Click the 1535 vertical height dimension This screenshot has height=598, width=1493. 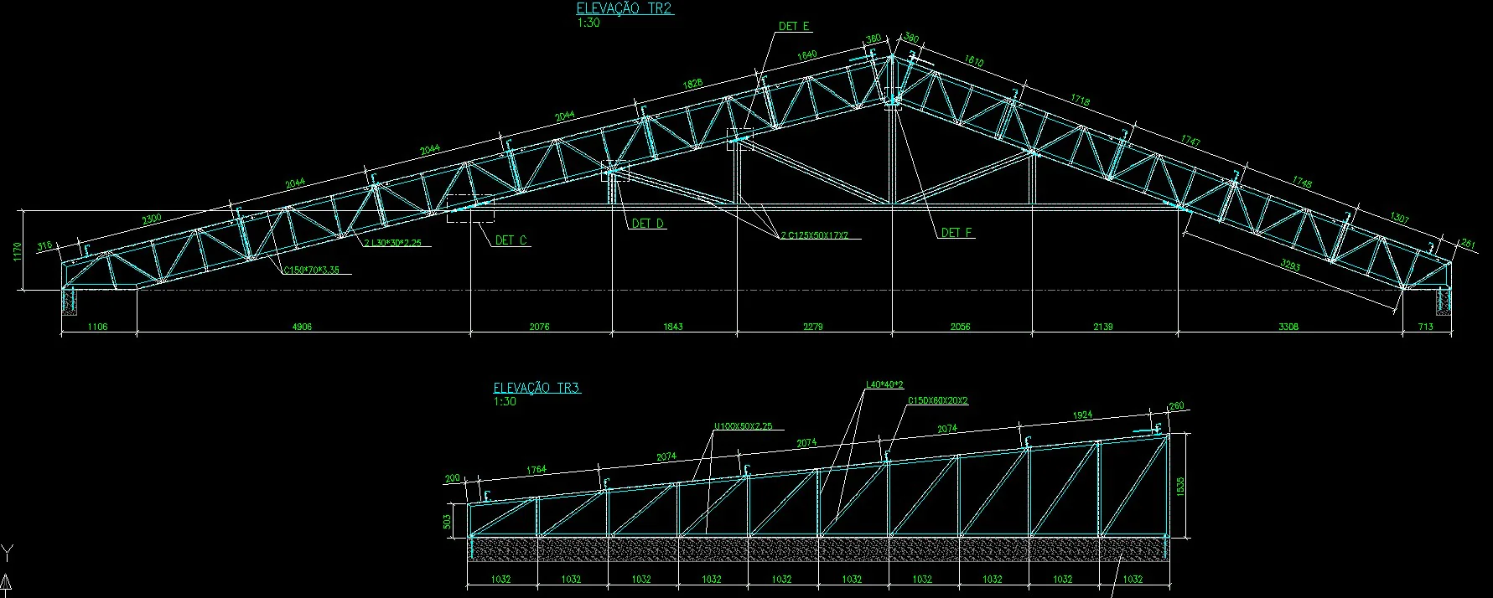coord(1180,487)
